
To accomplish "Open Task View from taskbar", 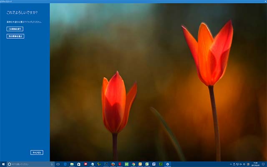I will pos(58,164).
